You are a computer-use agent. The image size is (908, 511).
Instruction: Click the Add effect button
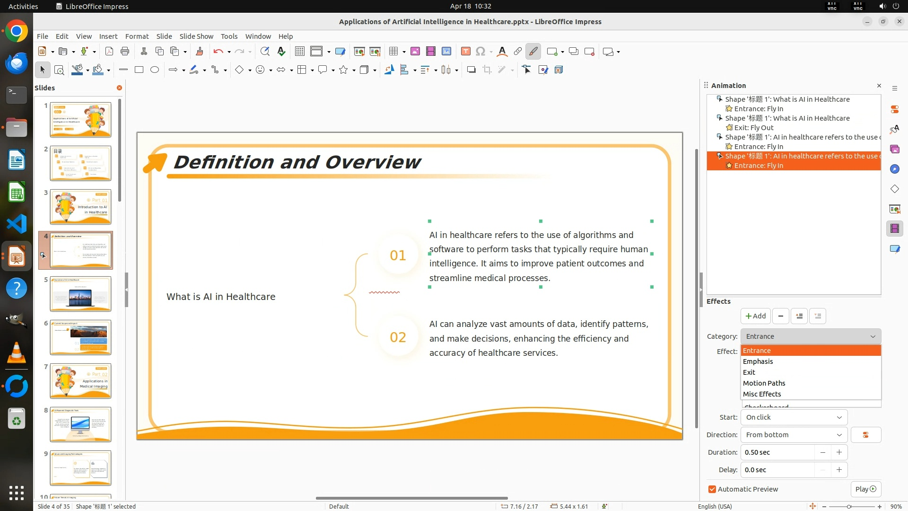tap(755, 316)
